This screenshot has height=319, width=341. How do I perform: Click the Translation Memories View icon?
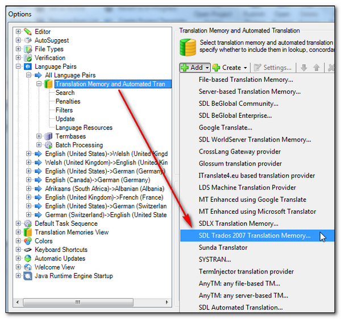[28, 233]
